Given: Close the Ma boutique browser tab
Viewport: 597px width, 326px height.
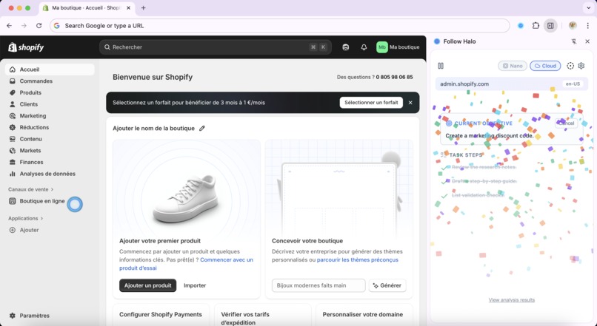Looking at the screenshot, I should click(x=128, y=8).
